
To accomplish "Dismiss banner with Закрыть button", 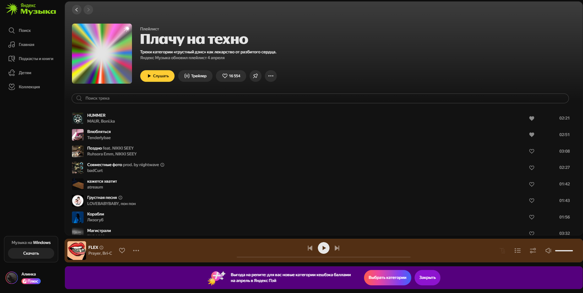I will point(428,277).
